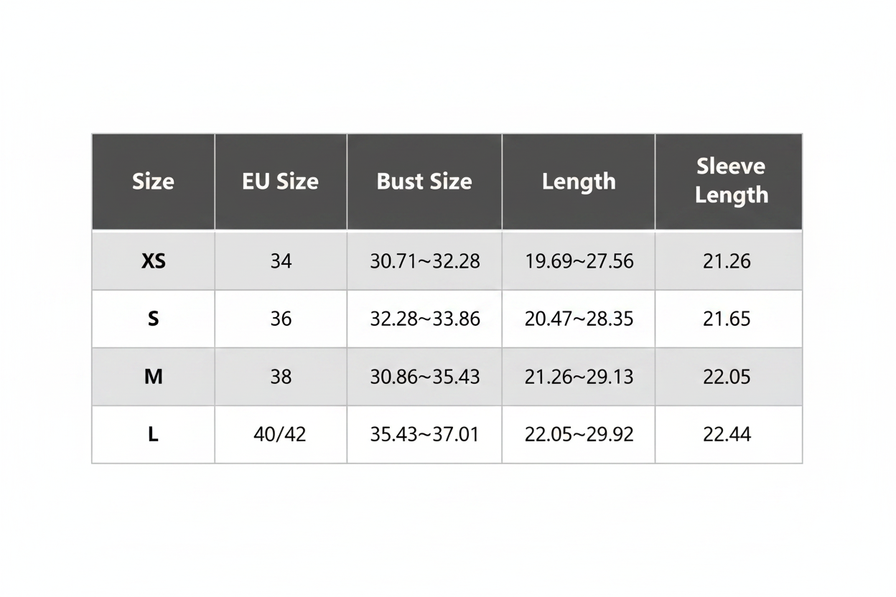The height and width of the screenshot is (597, 896).
Task: Click EU size 38 cell
Action: [x=281, y=377]
